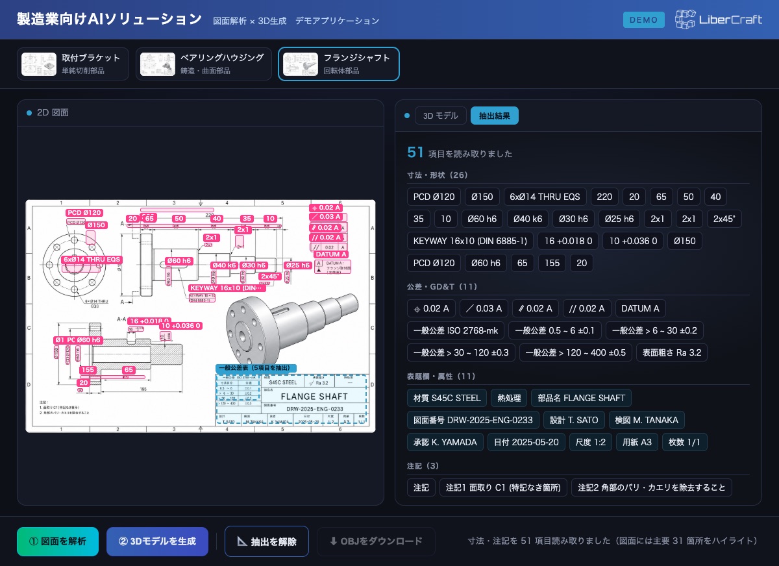Click the ⌖ 0.02 A tolerance chip
Screen dimensions: 779x566
point(431,308)
